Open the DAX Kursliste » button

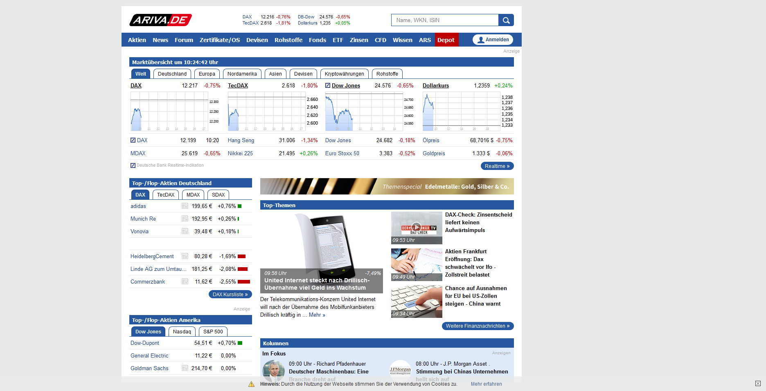tap(230, 294)
